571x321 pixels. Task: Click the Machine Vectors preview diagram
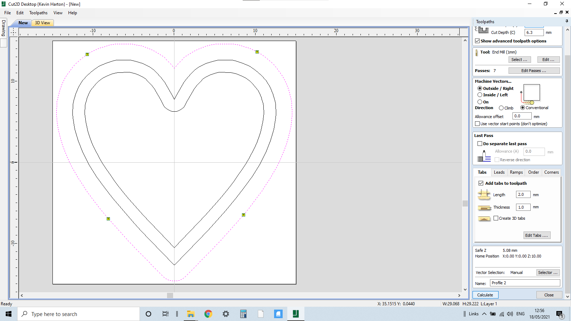pyautogui.click(x=530, y=95)
